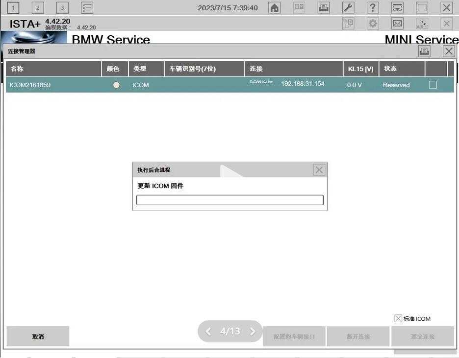Click the gear icon in the second toolbar row

pos(373,24)
